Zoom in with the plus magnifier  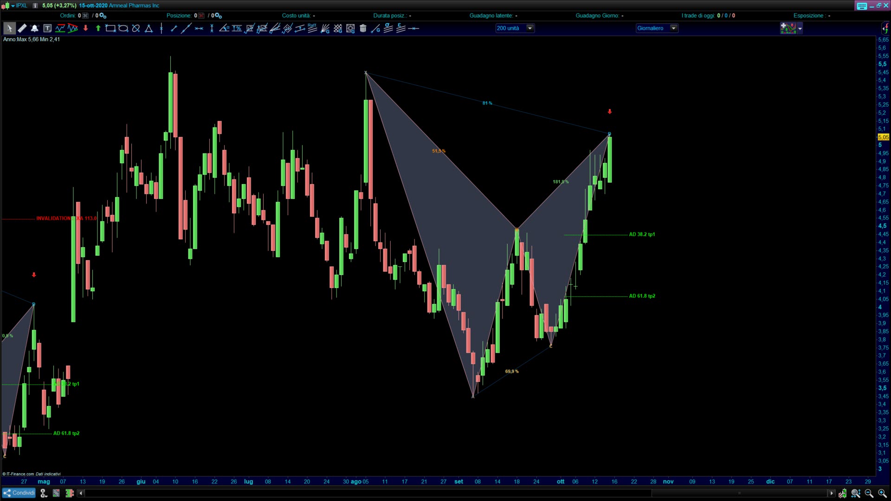coord(882,494)
